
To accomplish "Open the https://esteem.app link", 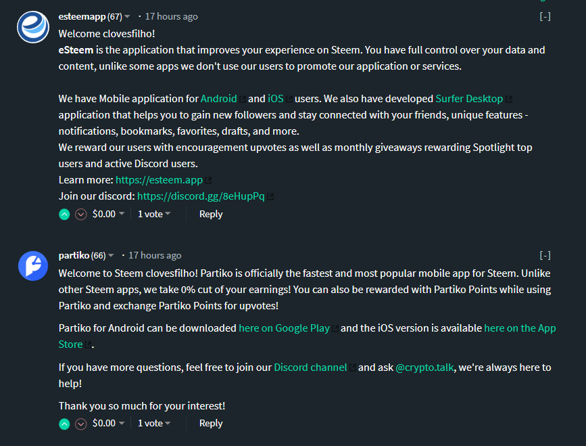I will tap(159, 180).
